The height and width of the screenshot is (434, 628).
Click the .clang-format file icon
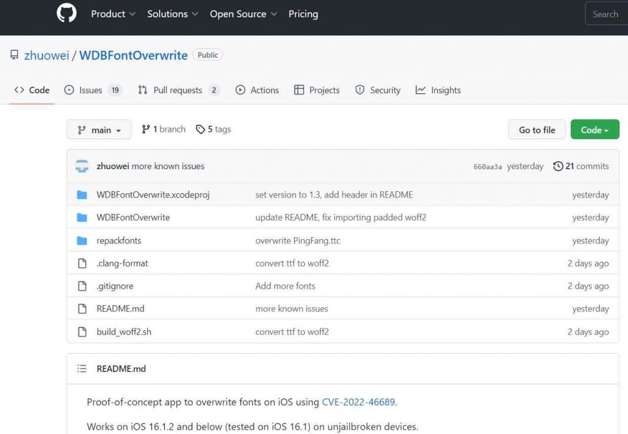(x=82, y=264)
